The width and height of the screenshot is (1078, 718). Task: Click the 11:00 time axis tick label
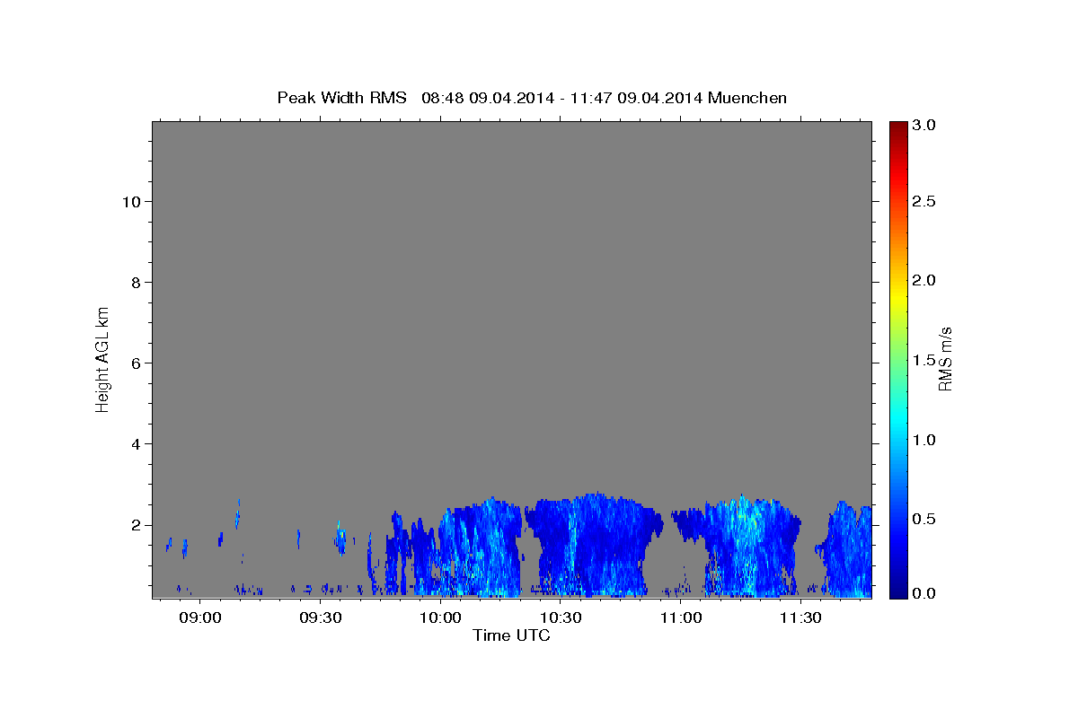pyautogui.click(x=681, y=618)
